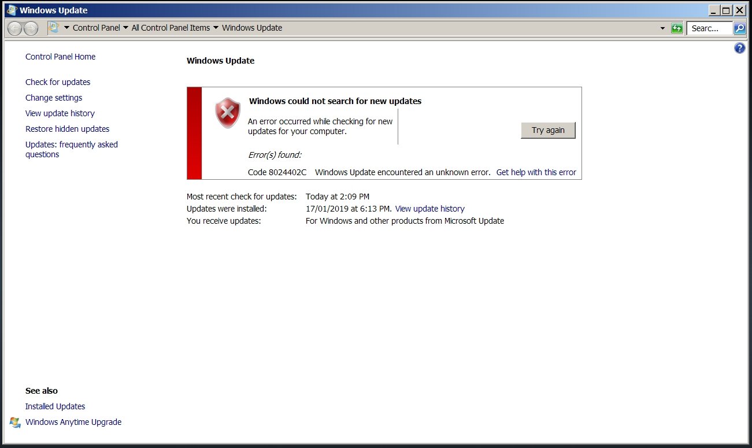Open Updates: frequently asked questions

click(x=72, y=150)
